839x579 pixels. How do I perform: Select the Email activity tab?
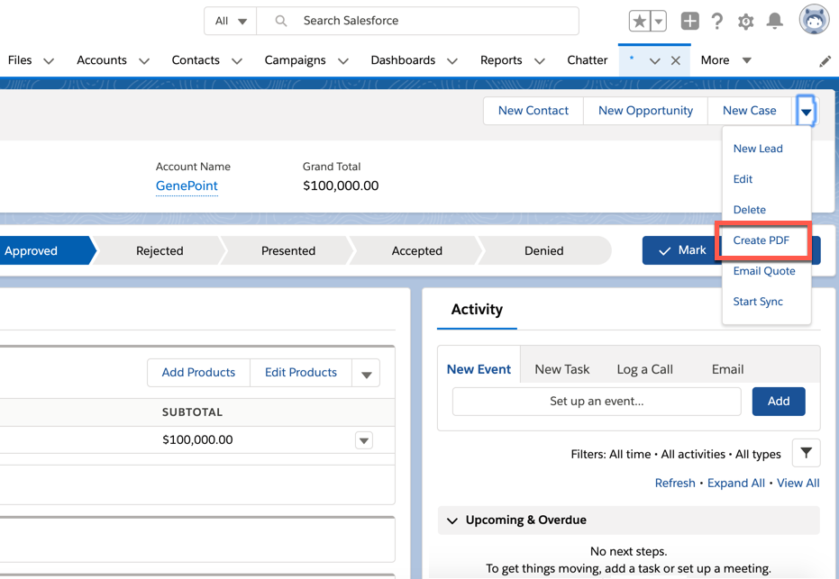click(727, 369)
